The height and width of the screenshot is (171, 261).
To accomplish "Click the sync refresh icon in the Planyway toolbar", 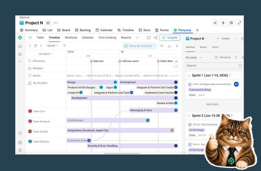I will (x=149, y=38).
